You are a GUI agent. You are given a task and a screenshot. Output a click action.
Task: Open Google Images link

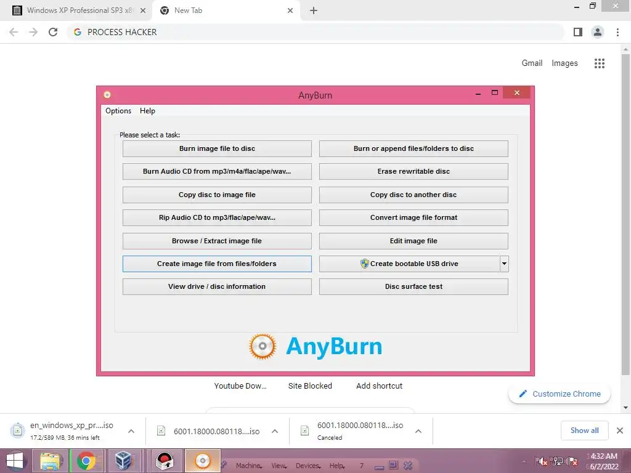(564, 63)
